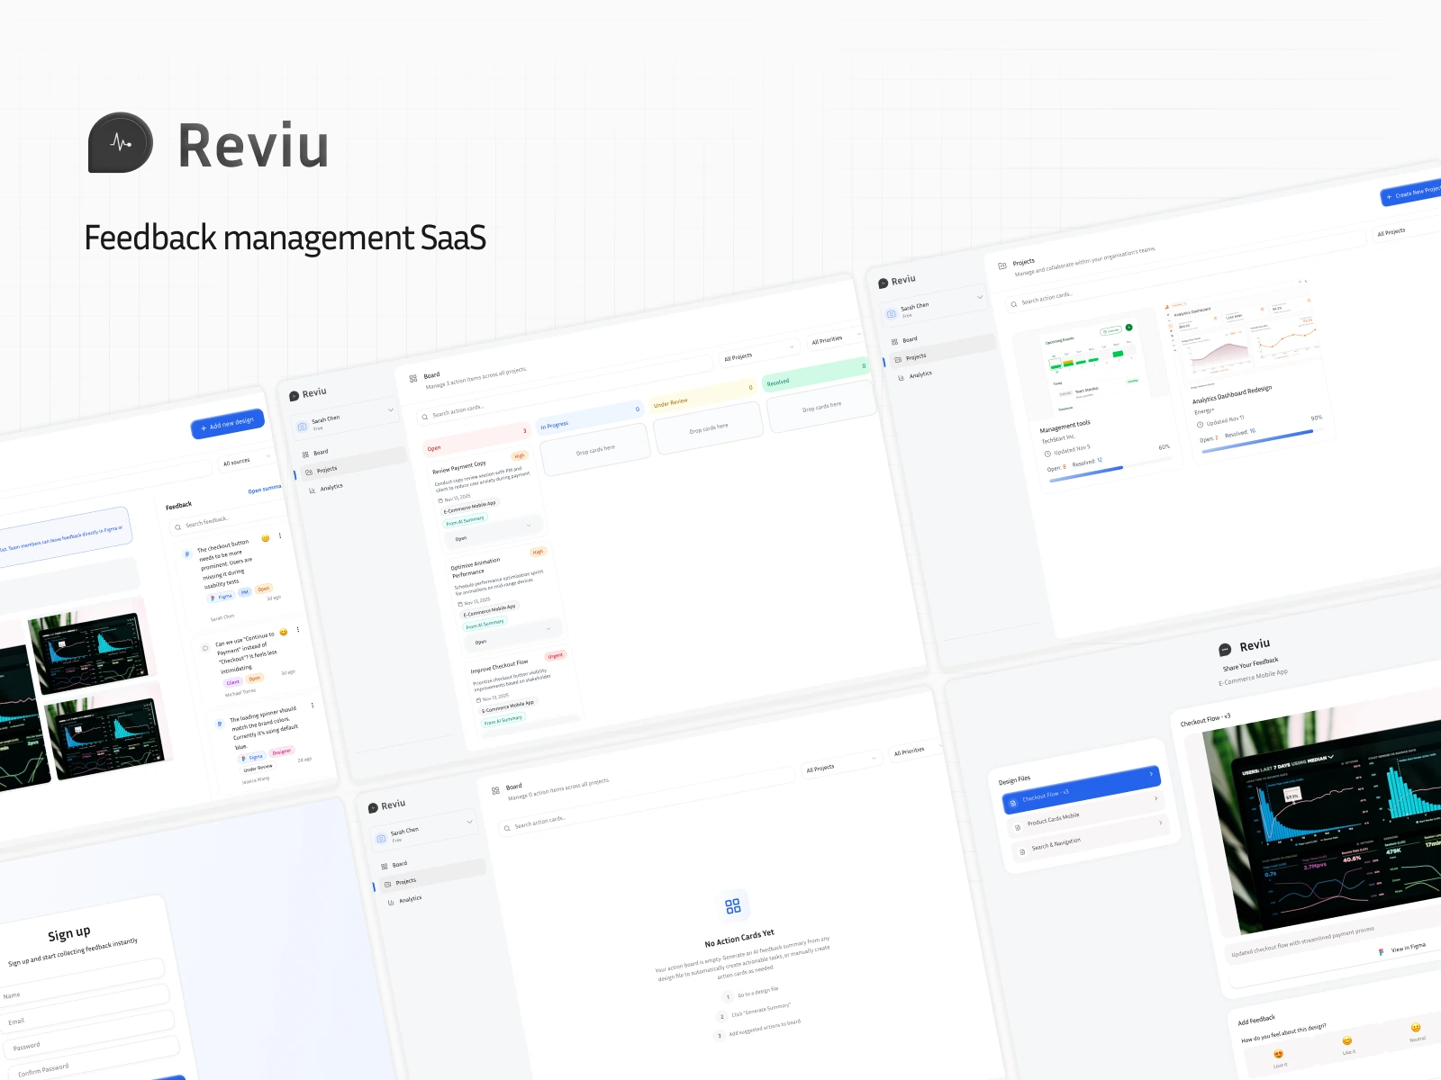This screenshot has width=1441, height=1080.
Task: Click clock icon next to 'Updated Nov 5'
Action: [x=1047, y=454]
